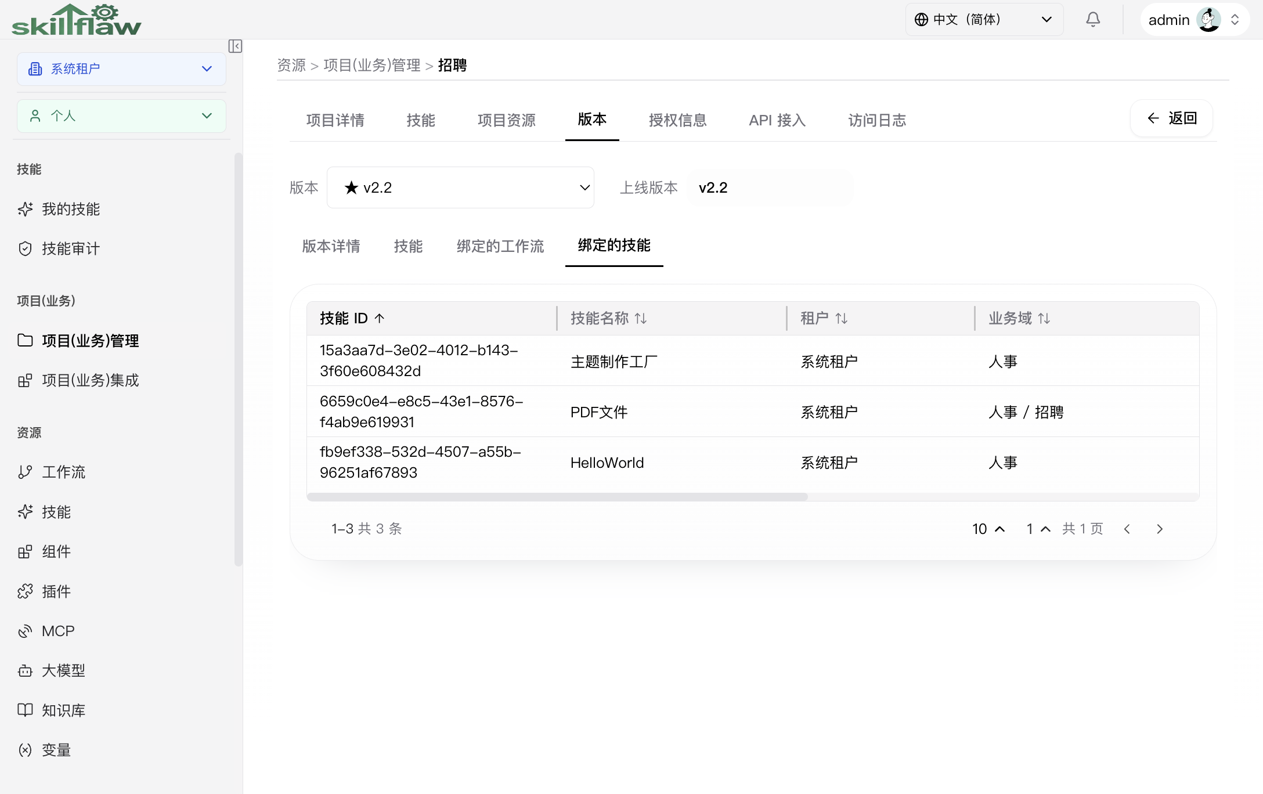Sort by 技能名称 column arrows

coord(641,318)
